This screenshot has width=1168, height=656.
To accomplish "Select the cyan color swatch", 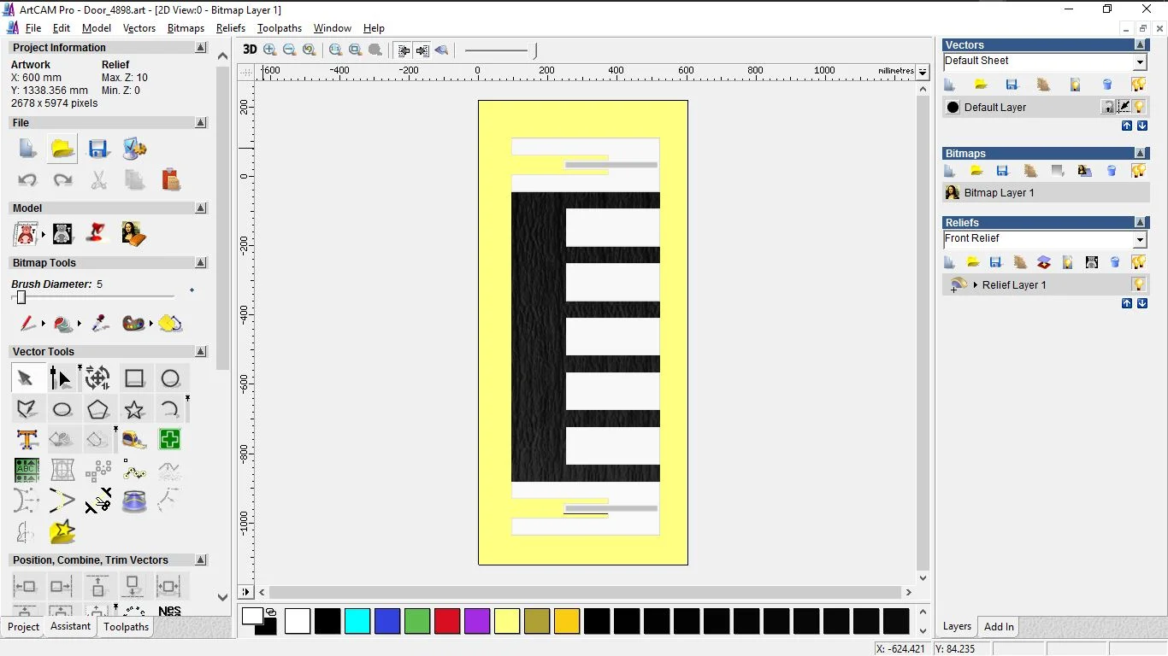I will click(x=357, y=621).
